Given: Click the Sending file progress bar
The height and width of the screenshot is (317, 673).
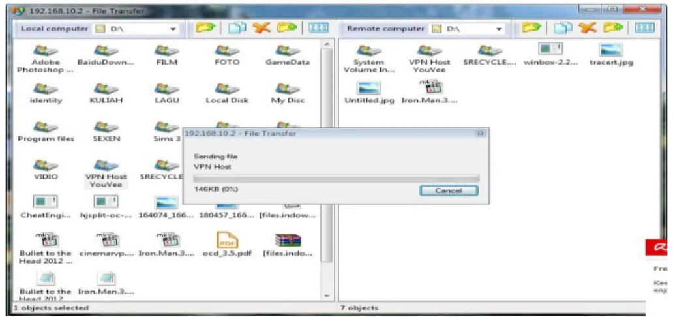Looking at the screenshot, I should click(x=336, y=178).
